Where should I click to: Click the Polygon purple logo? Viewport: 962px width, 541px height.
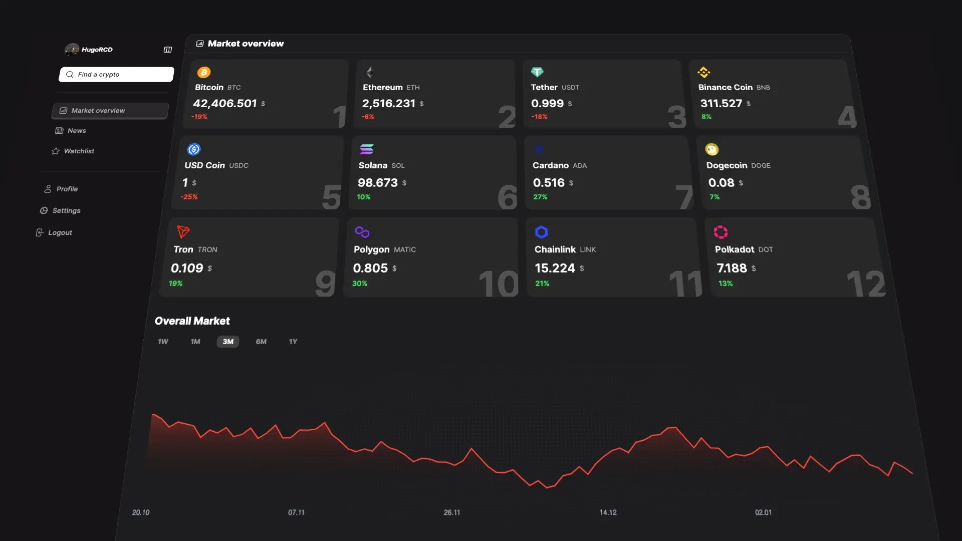point(362,232)
